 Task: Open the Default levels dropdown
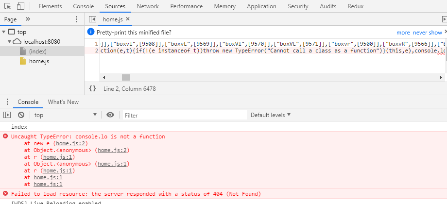(x=271, y=115)
